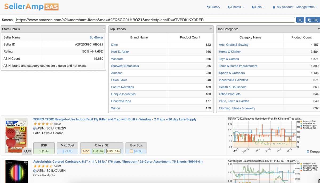Click the Buy Box price $ 5.88
Viewport: 320px width, 183px height.
(138, 151)
